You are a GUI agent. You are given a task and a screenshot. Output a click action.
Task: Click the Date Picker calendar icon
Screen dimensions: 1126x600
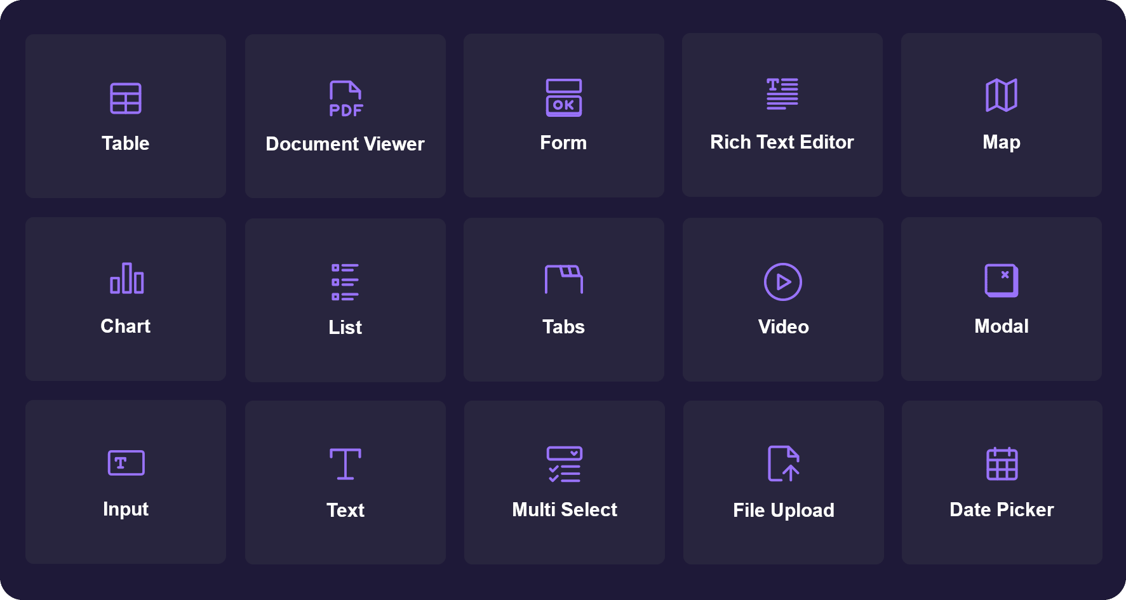coord(1002,464)
